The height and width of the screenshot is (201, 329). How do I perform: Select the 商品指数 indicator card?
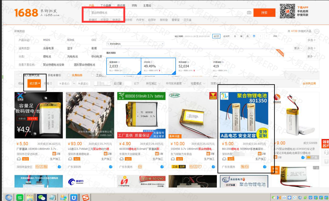pyautogui.click(x=193, y=66)
